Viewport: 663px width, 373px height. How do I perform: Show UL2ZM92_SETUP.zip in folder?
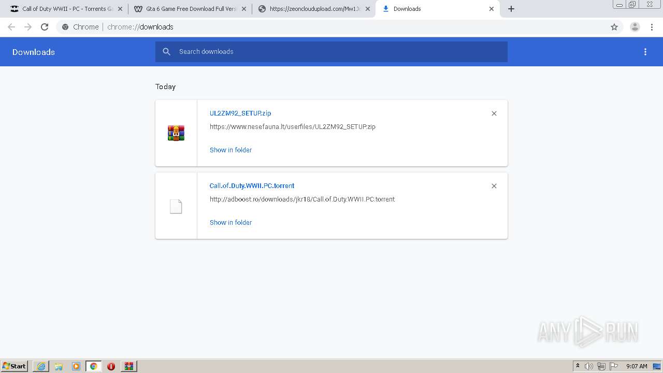(231, 150)
